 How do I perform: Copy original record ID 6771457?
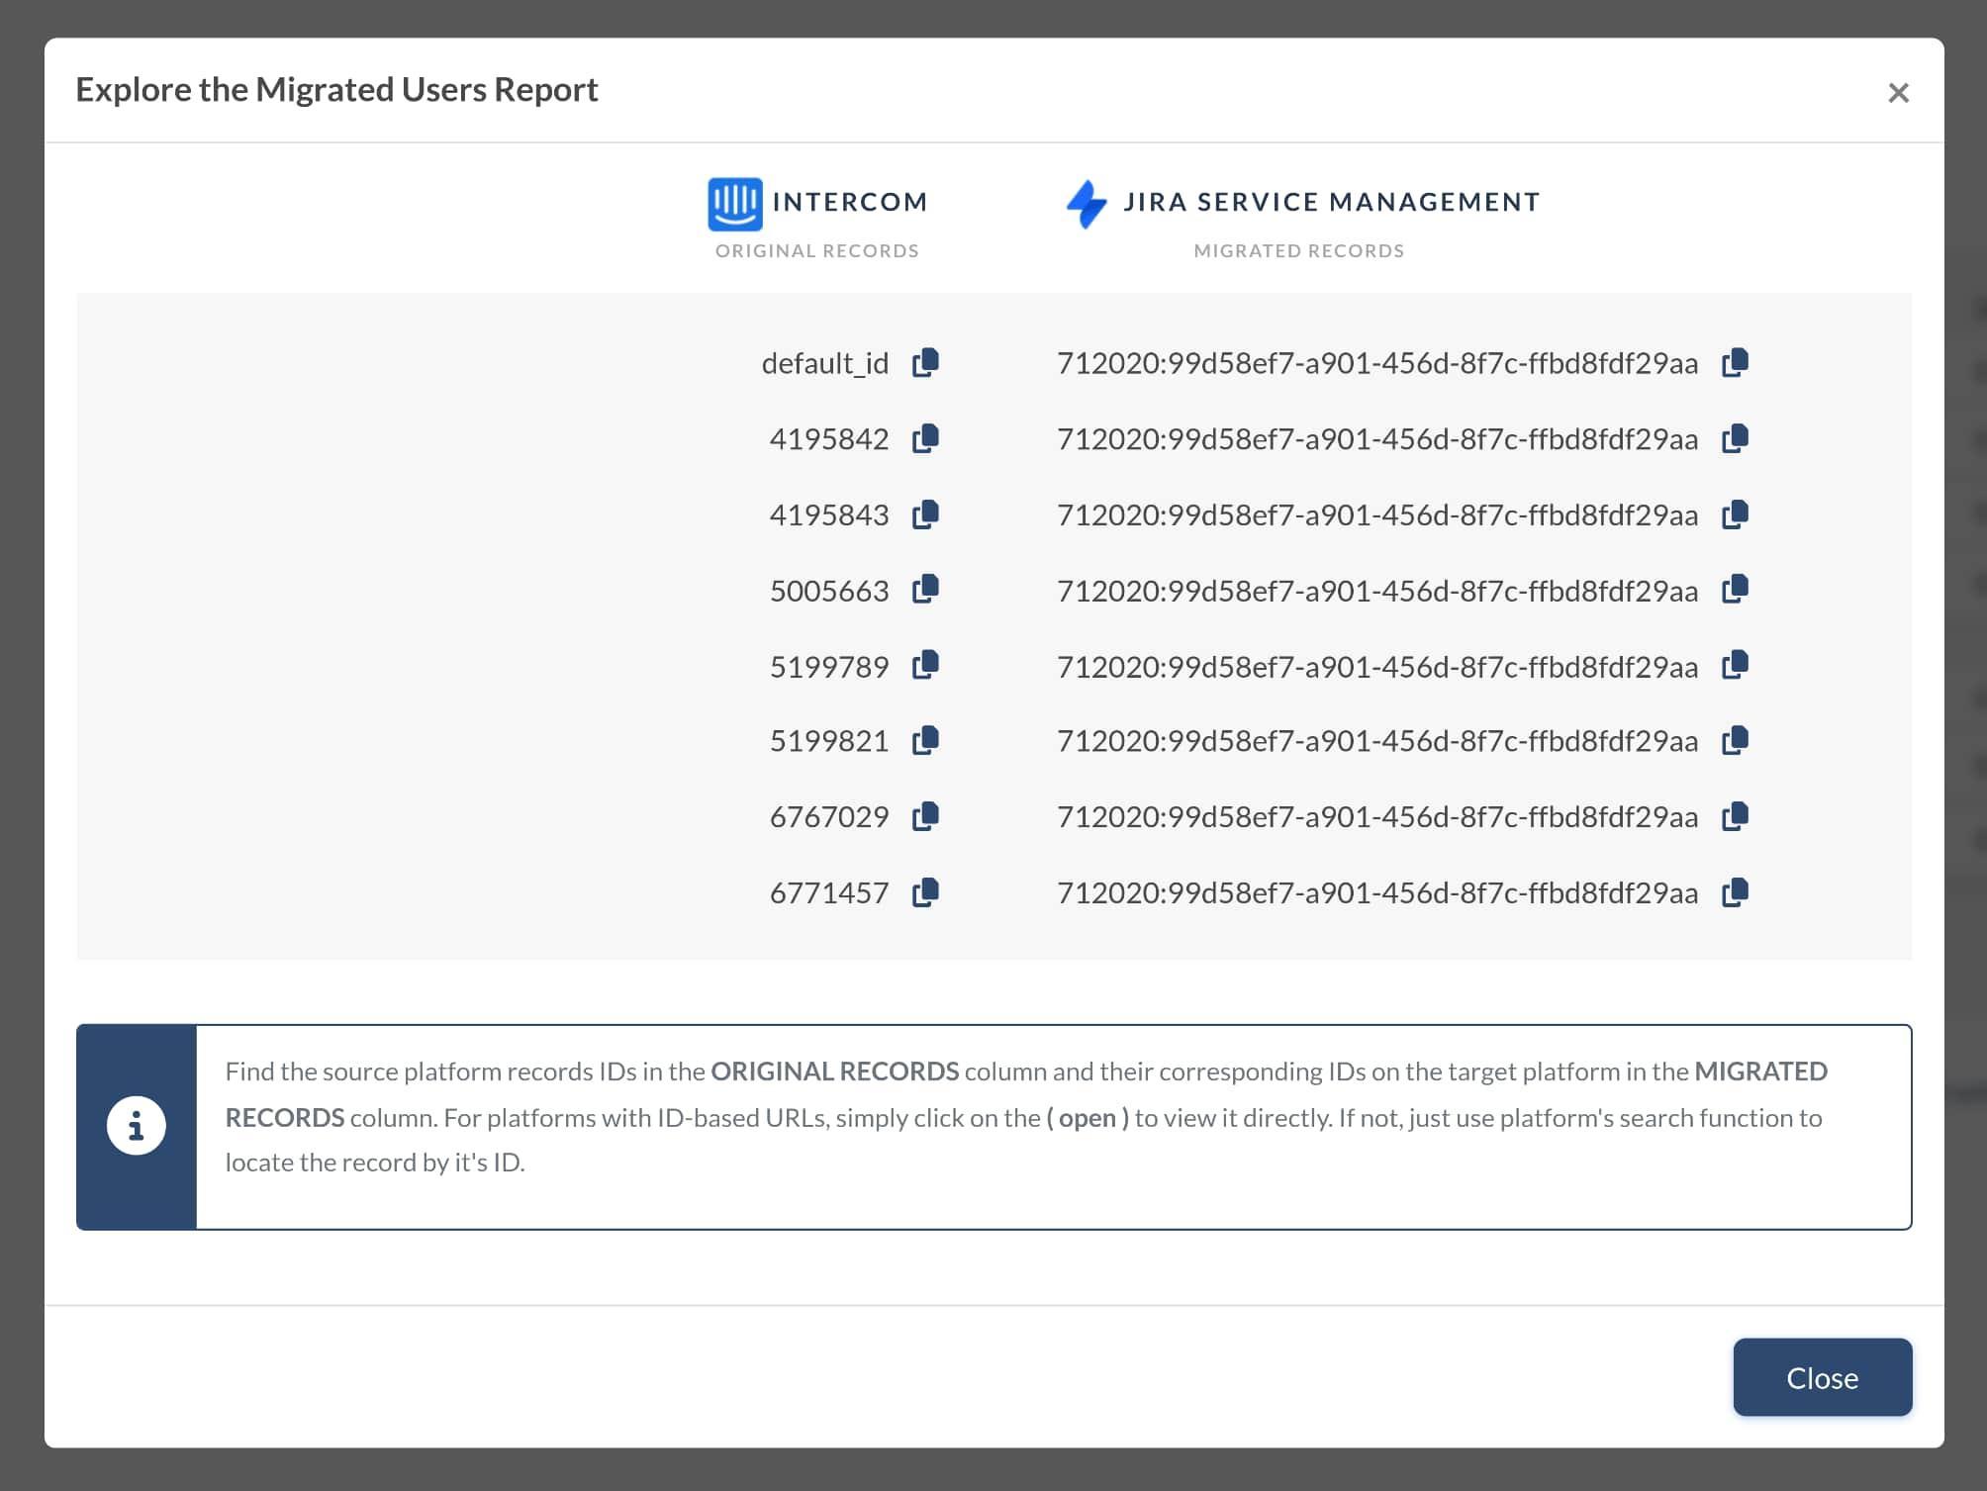925,892
